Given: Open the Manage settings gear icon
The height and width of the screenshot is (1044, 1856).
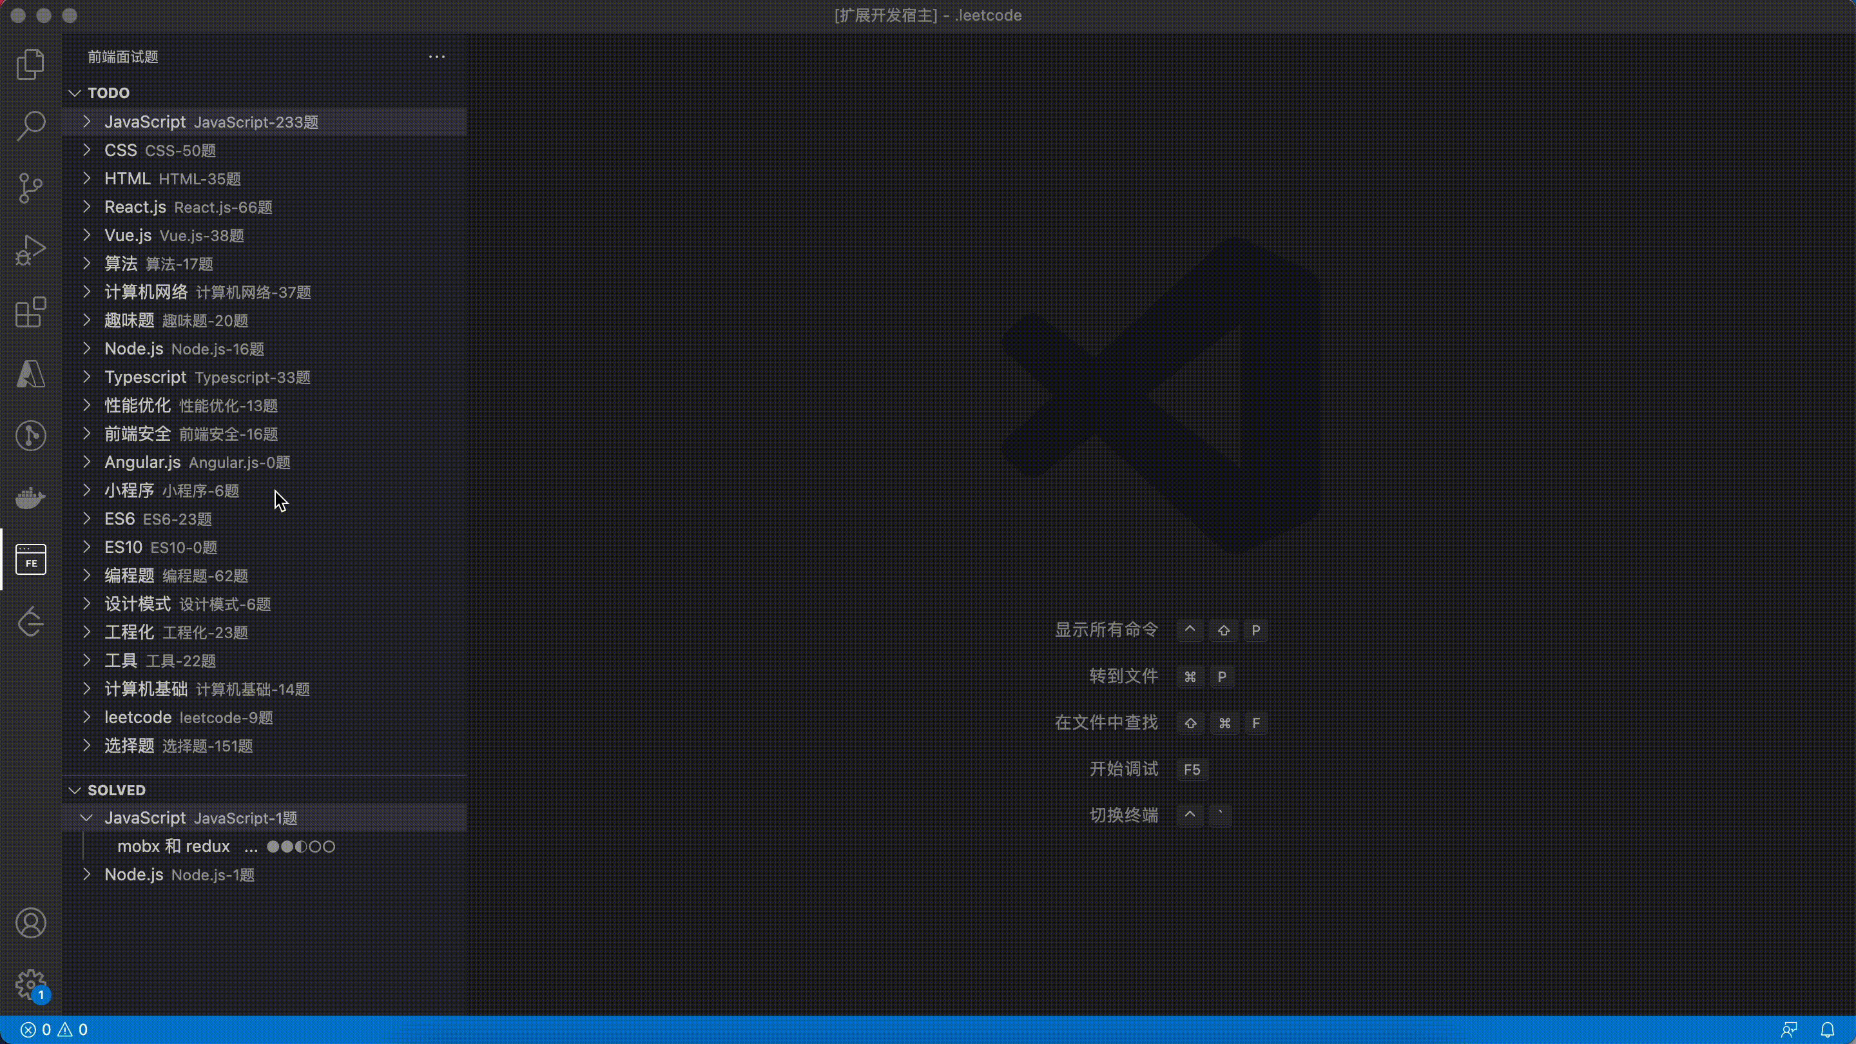Looking at the screenshot, I should click(30, 983).
